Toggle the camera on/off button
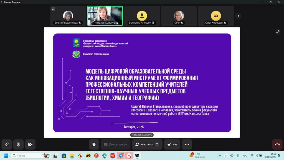The height and width of the screenshot is (160, 284). click(x=30, y=144)
